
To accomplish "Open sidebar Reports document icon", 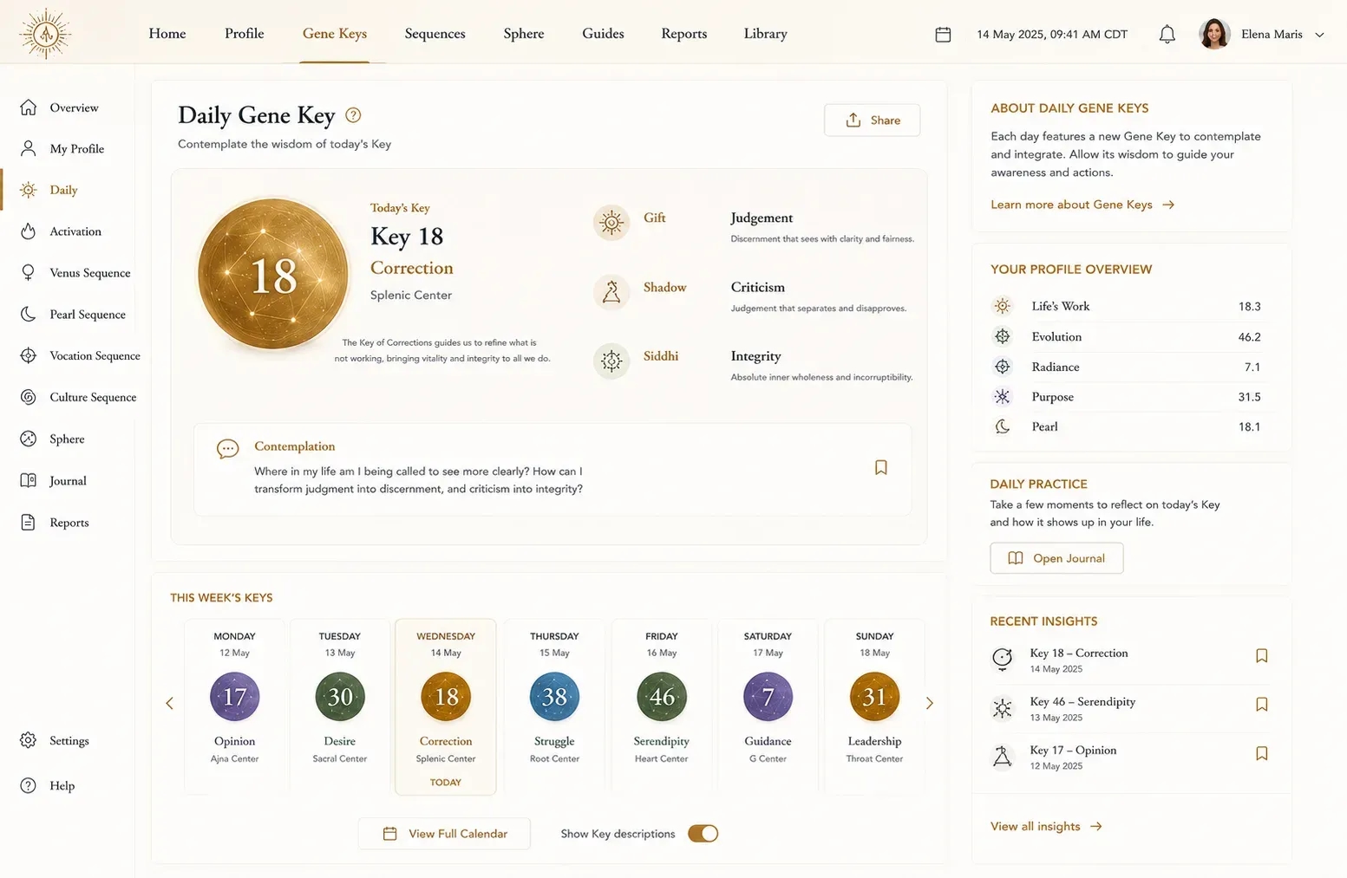I will pyautogui.click(x=29, y=522).
